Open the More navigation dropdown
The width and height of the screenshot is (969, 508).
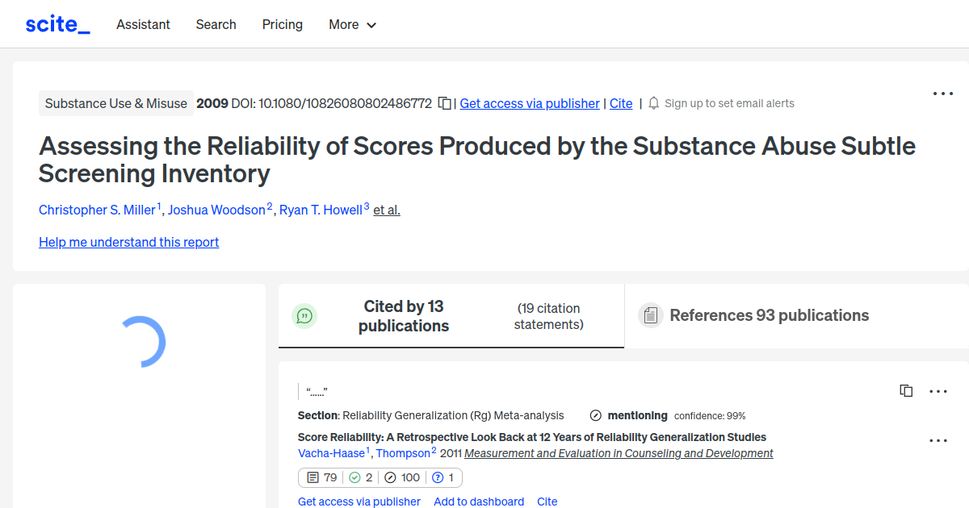(352, 24)
